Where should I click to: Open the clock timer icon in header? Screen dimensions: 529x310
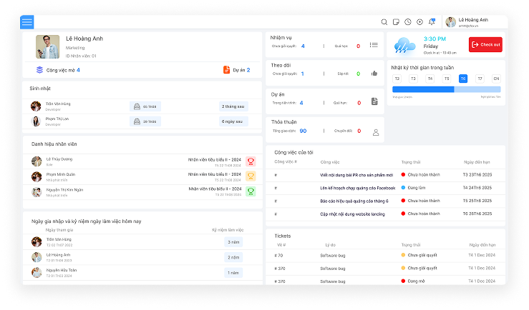tap(408, 22)
